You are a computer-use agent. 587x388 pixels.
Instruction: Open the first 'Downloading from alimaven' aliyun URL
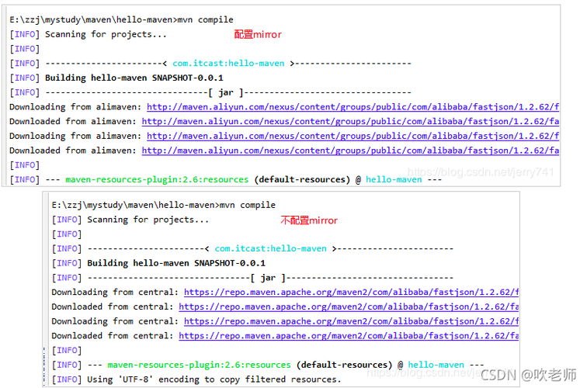tap(353, 107)
